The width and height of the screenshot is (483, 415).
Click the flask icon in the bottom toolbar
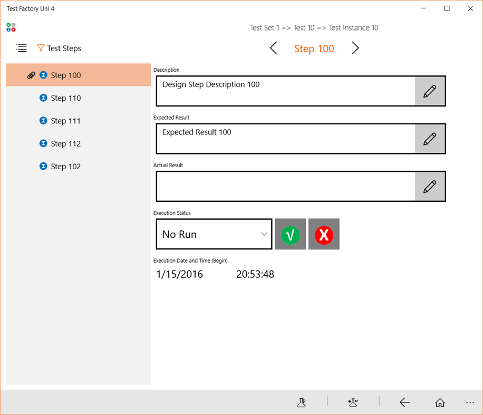[302, 402]
